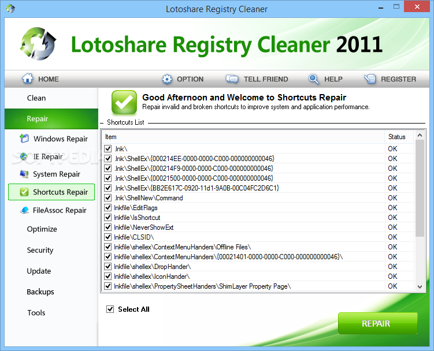Click the Item column header
The height and width of the screenshot is (351, 434).
pyautogui.click(x=243, y=137)
